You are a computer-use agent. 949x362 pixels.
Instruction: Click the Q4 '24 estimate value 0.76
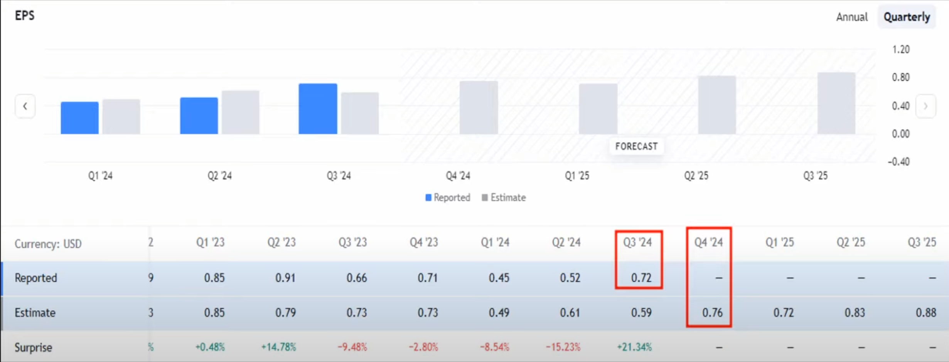click(712, 313)
